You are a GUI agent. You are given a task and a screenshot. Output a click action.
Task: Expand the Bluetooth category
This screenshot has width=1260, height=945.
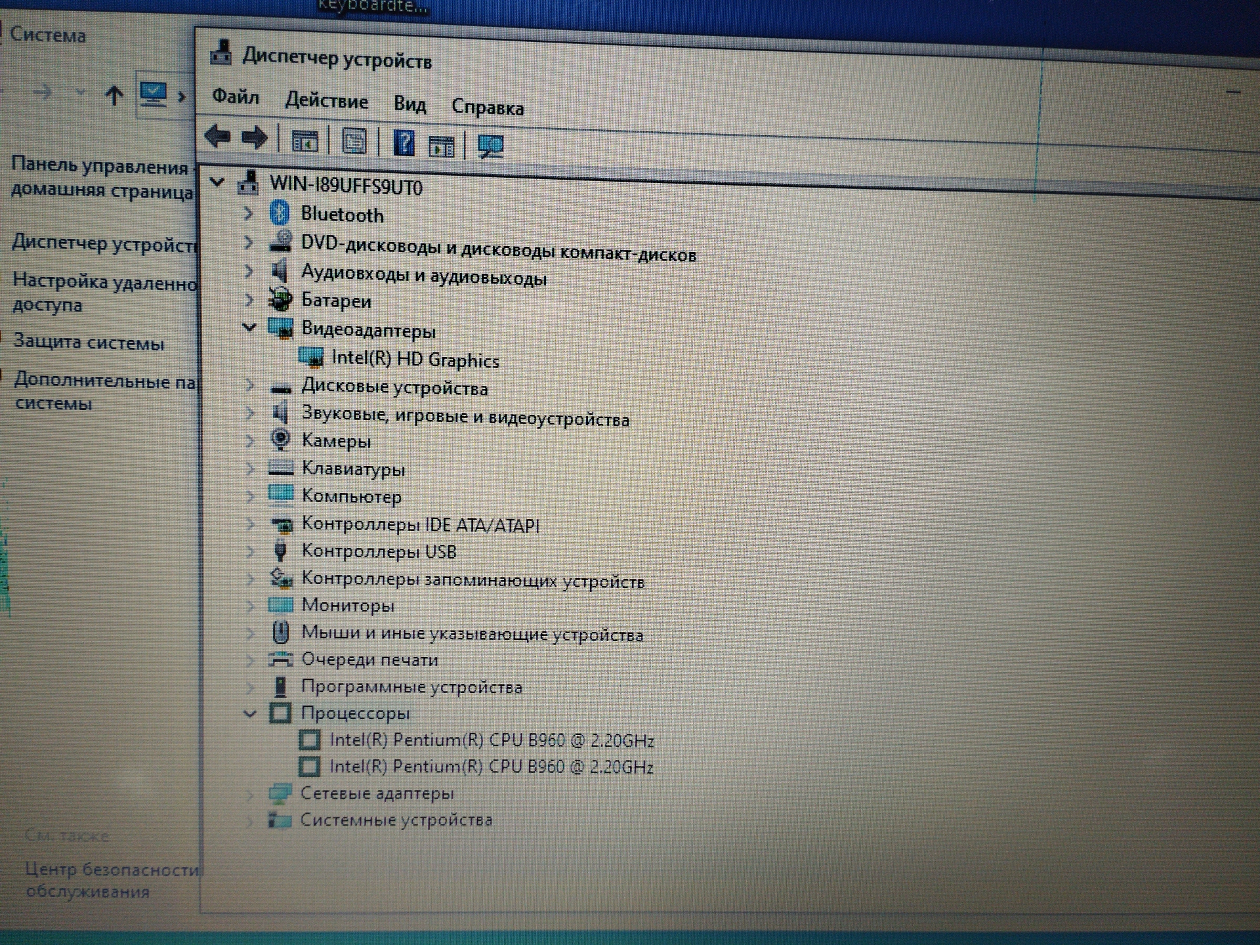(248, 213)
